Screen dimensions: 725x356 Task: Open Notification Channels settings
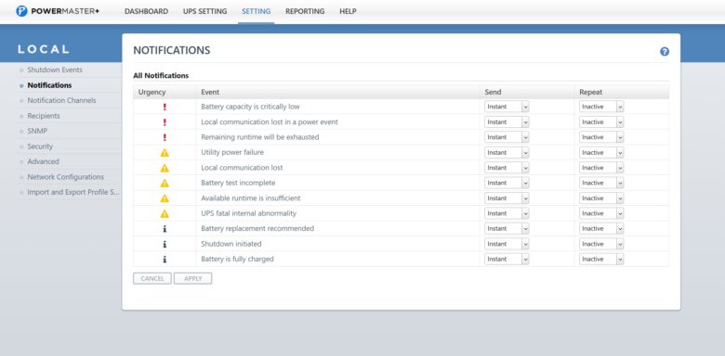coord(61,100)
